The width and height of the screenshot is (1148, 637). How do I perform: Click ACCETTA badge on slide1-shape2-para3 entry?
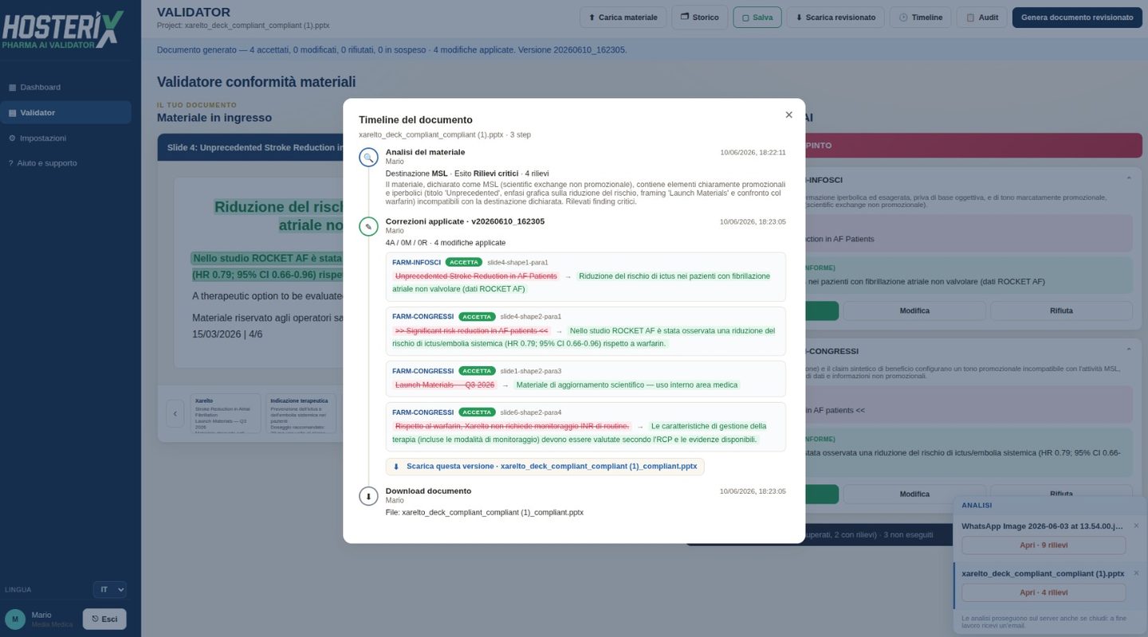477,371
